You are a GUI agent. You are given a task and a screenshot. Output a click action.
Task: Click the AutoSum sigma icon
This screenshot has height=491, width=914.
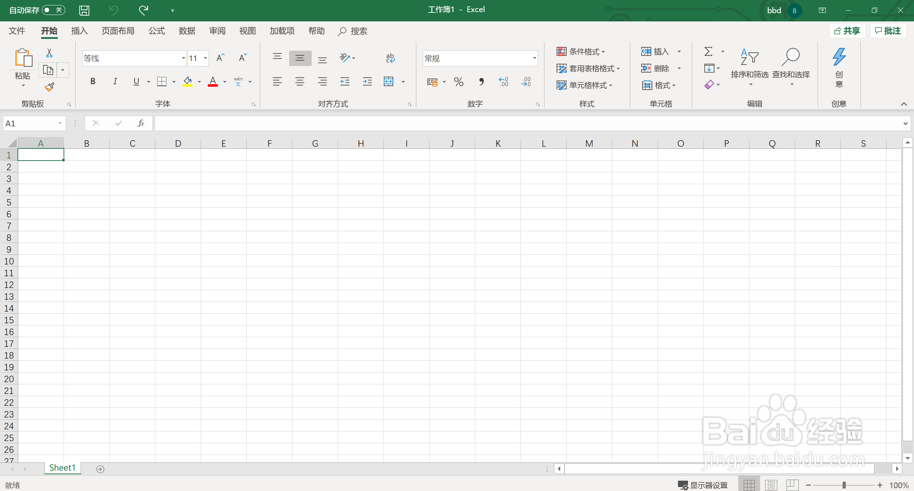click(x=708, y=51)
